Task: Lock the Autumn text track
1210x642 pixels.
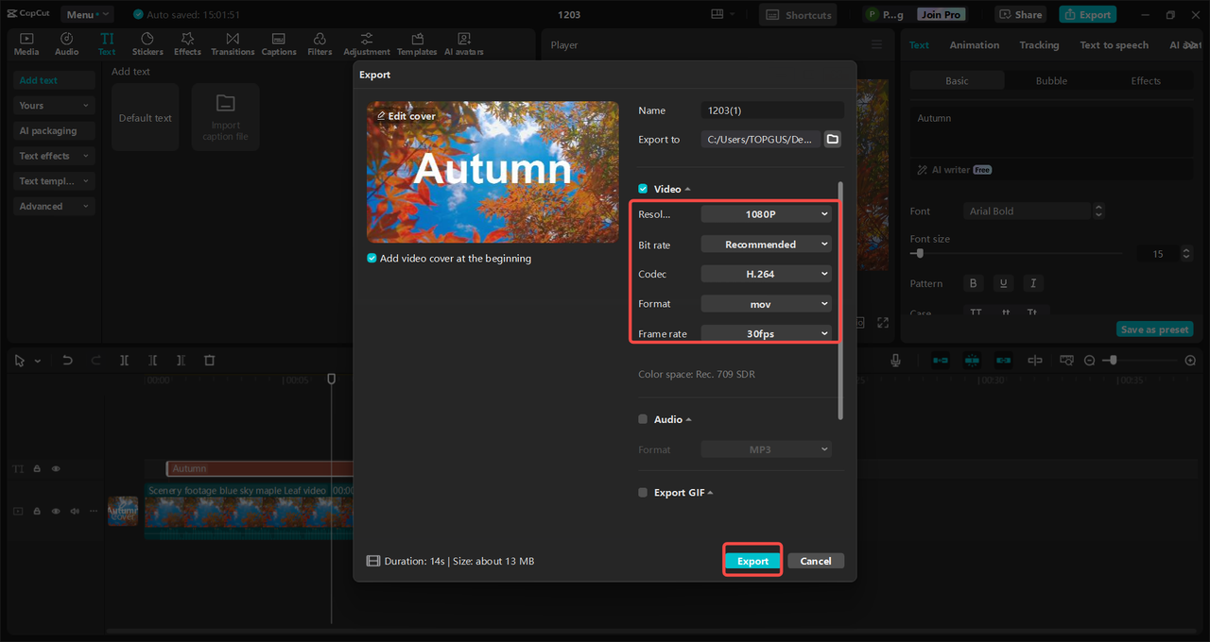Action: pos(37,468)
